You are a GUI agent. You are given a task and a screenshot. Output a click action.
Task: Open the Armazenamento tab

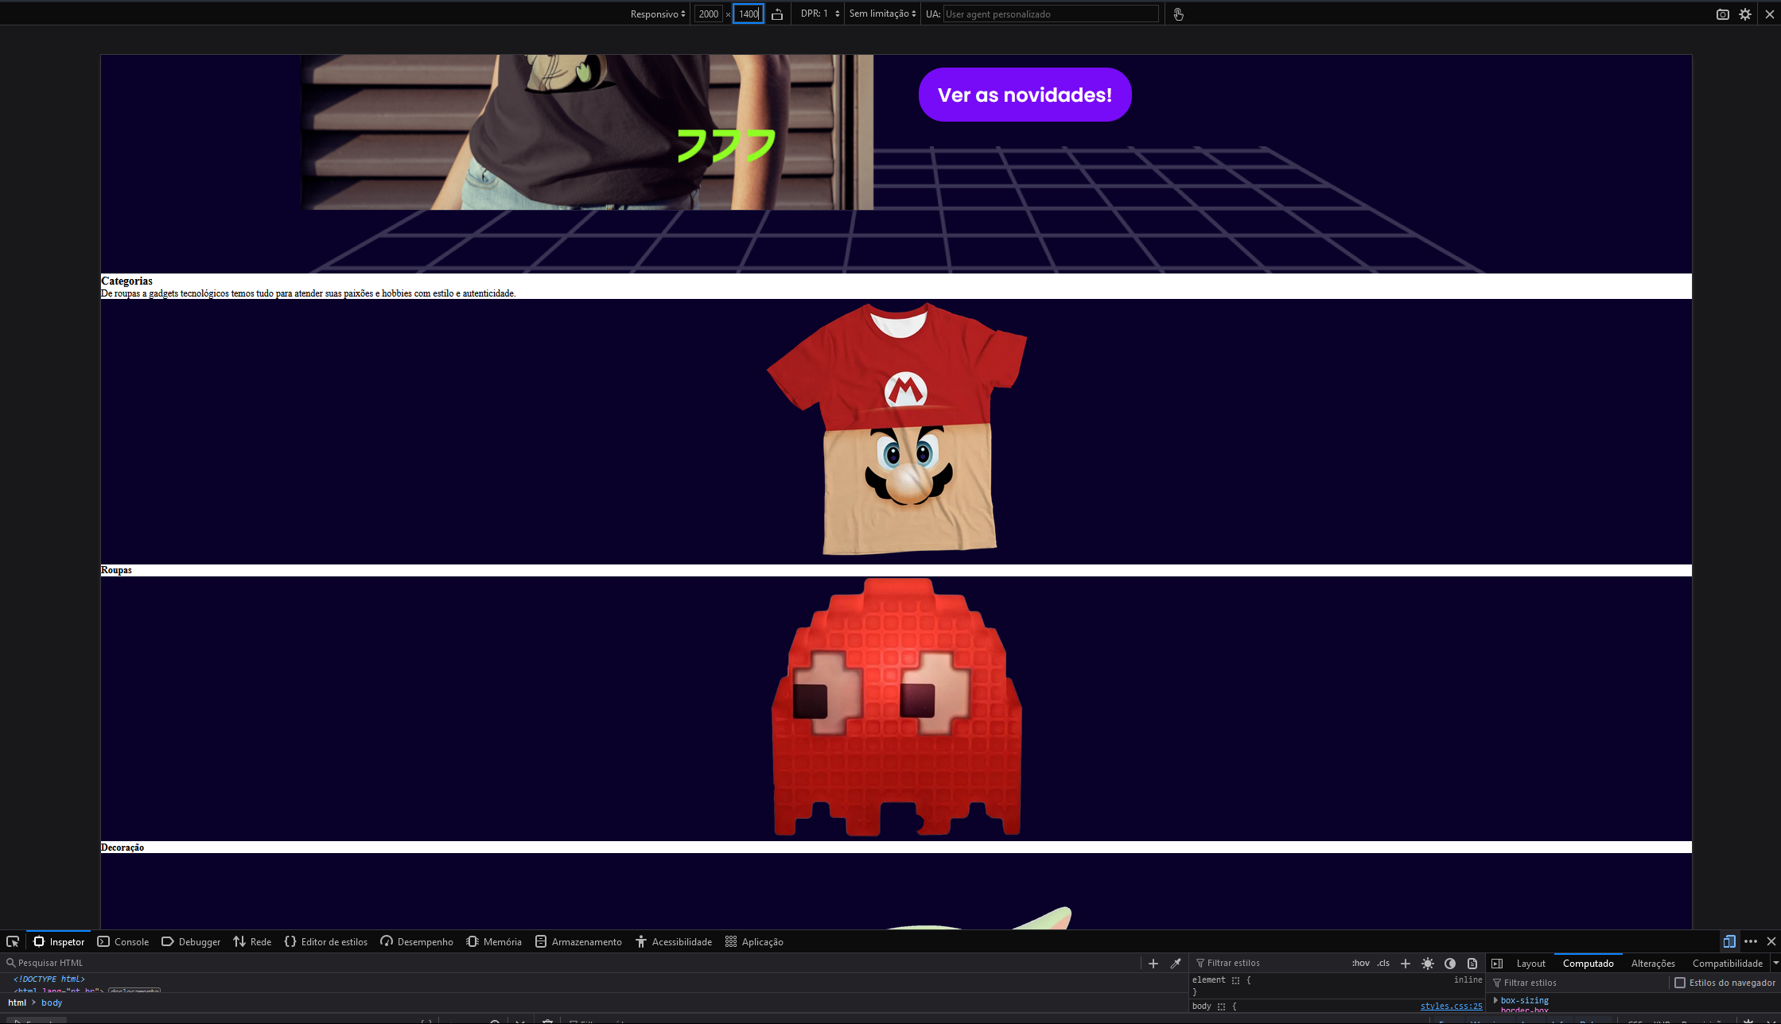pos(578,941)
